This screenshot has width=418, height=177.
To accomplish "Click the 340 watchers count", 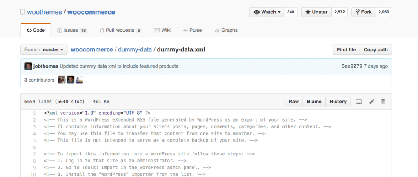I will coord(291,12).
